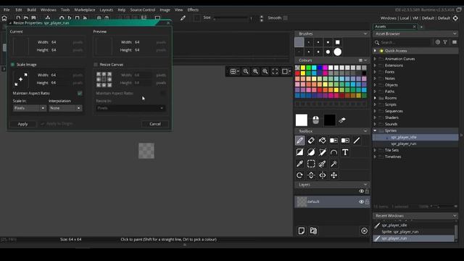The height and width of the screenshot is (261, 464).
Task: Select the Text tool
Action: [345, 152]
